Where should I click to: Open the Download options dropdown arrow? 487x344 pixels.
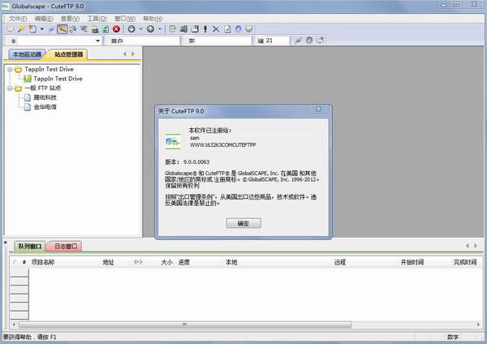[140, 29]
